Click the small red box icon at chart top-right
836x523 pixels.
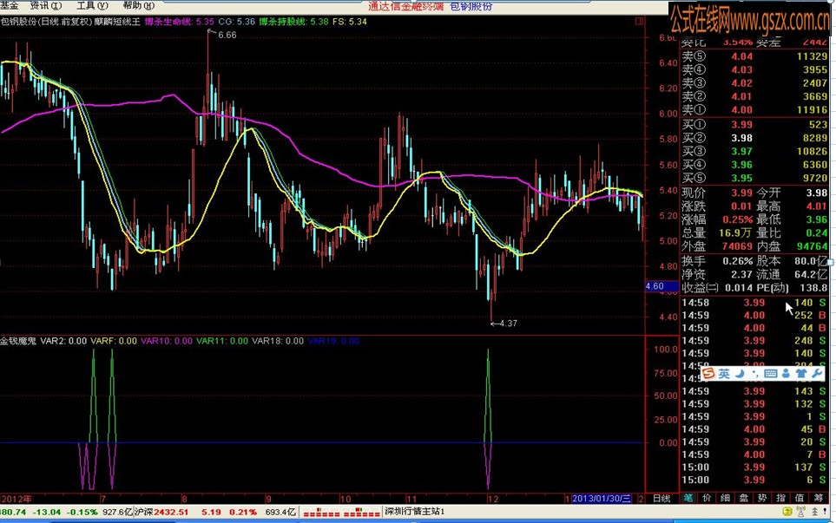click(639, 22)
